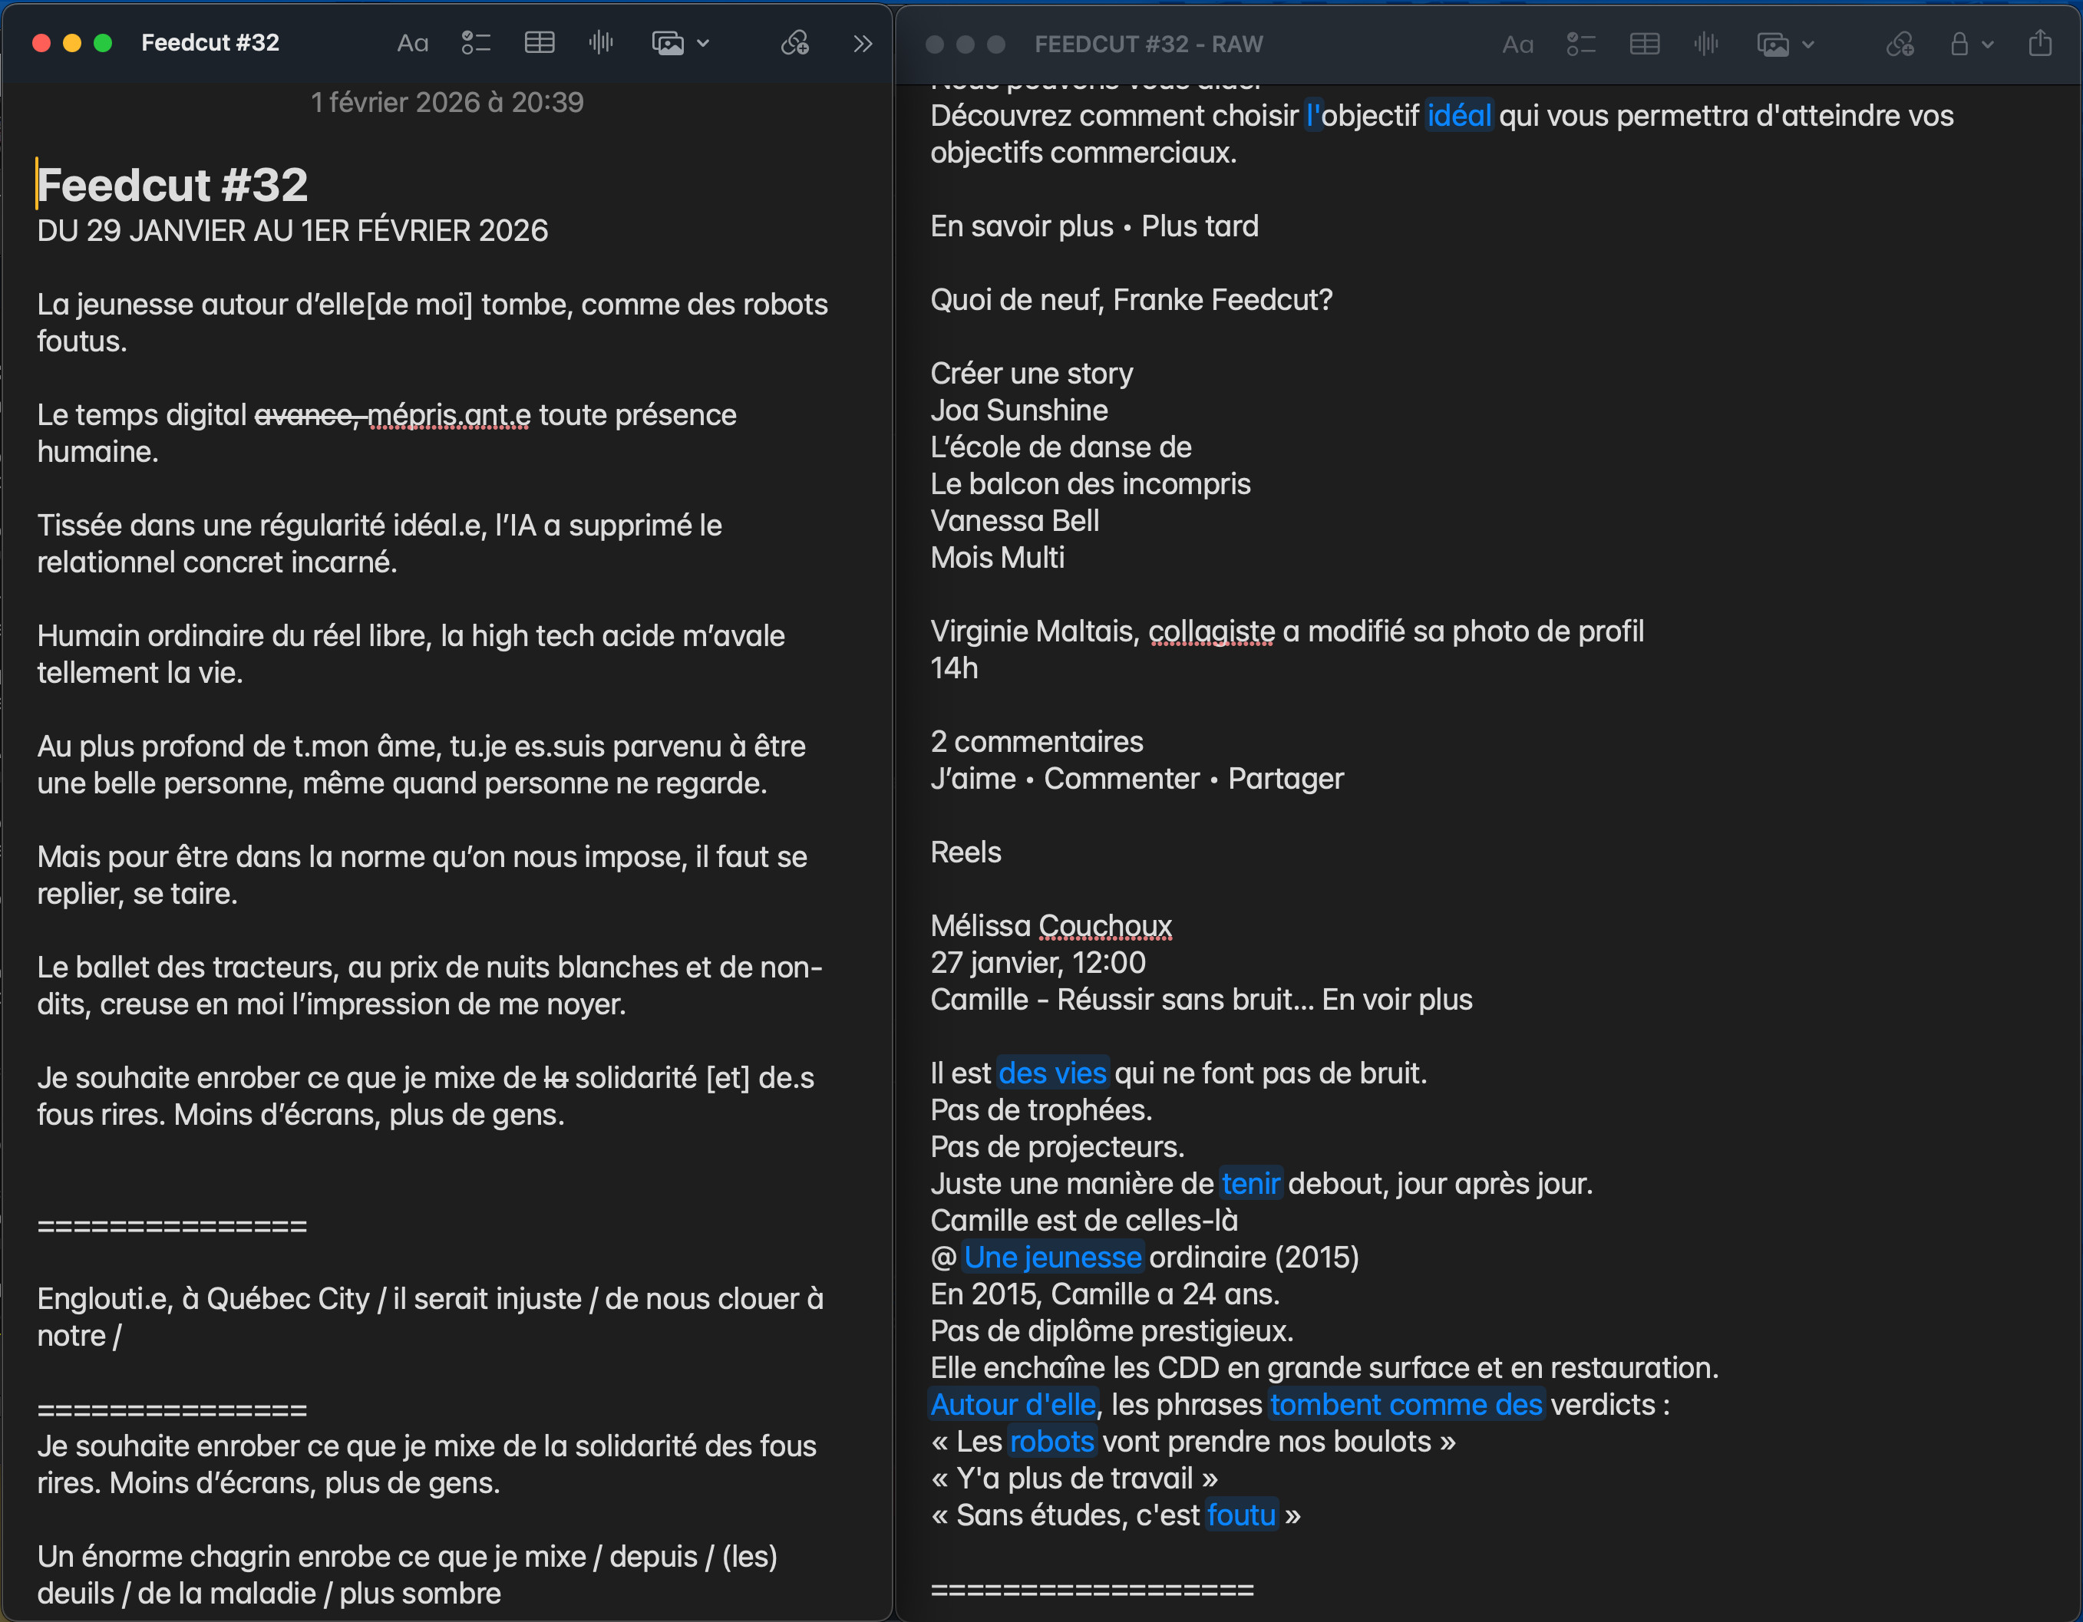Click the date '1 février 2026 à 20:39'
Screen dimensions: 2083x1622
(x=447, y=102)
